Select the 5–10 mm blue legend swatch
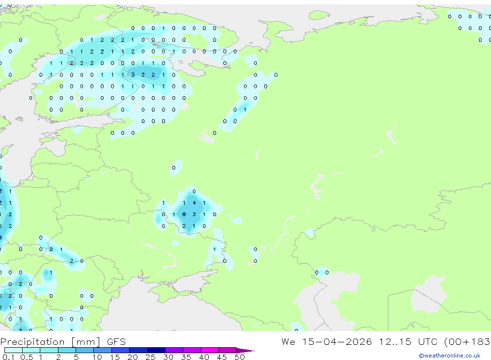This screenshot has width=491, height=360. (x=84, y=350)
